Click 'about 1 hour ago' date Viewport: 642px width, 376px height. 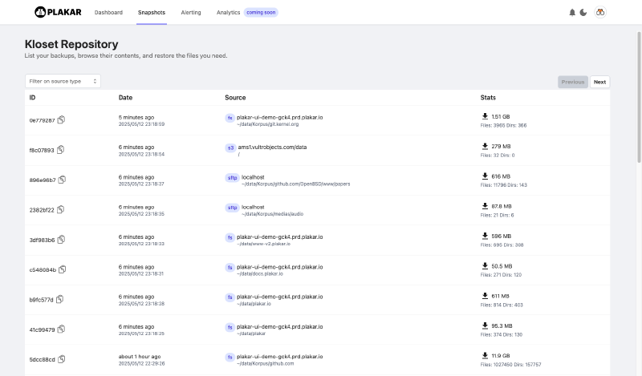pyautogui.click(x=140, y=357)
